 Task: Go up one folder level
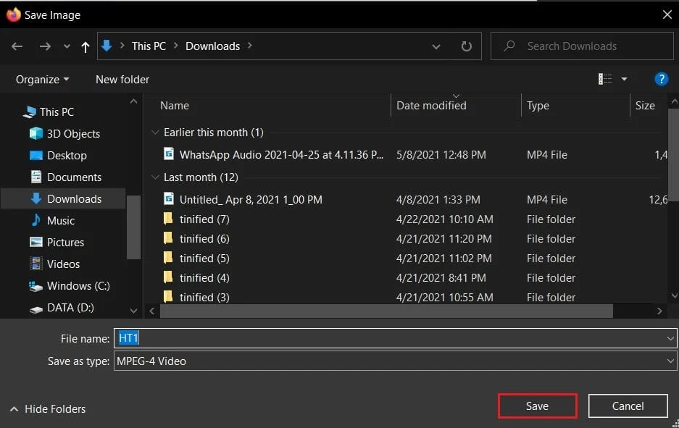[x=85, y=46]
